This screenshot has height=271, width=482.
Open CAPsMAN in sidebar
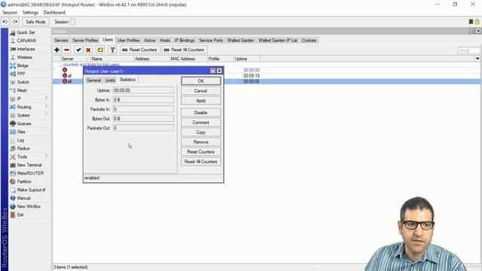pyautogui.click(x=26, y=41)
